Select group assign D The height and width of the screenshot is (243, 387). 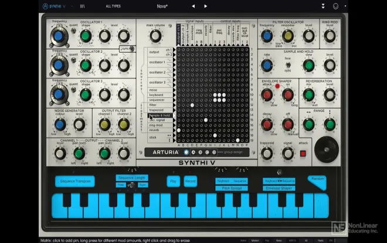point(214,152)
